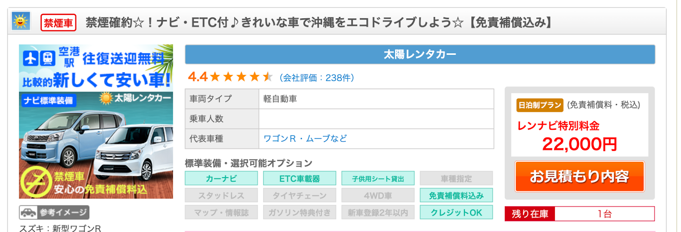
Task: Select the 子供用シート貸出 option tag
Action: coord(378,178)
